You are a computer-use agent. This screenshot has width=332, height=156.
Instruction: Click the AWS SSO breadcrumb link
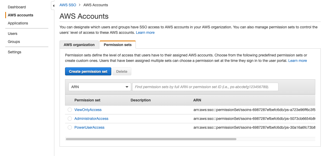(68, 5)
